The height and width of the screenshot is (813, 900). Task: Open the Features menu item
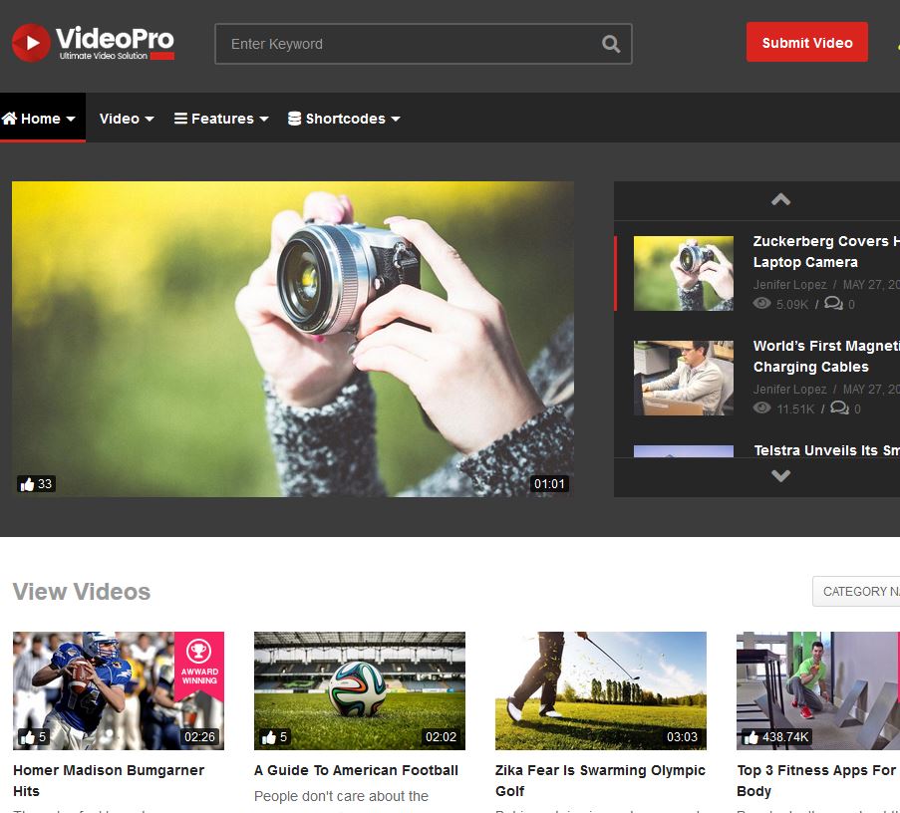pos(221,118)
